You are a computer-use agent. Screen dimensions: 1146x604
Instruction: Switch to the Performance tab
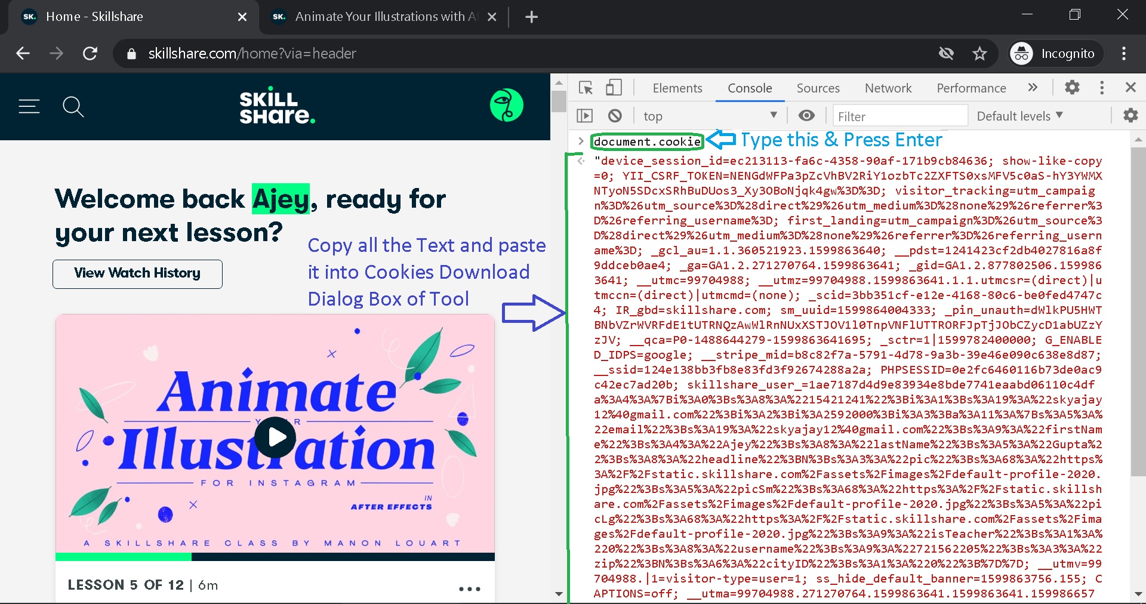coord(971,88)
